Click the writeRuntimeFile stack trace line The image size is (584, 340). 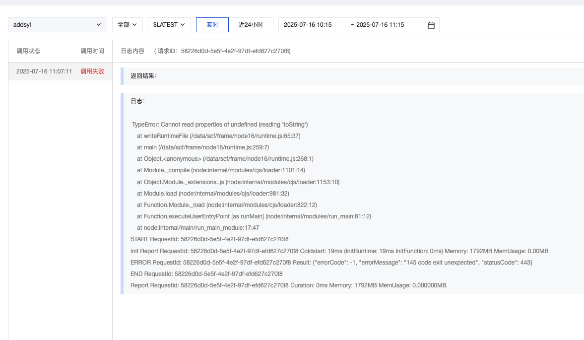(x=219, y=136)
